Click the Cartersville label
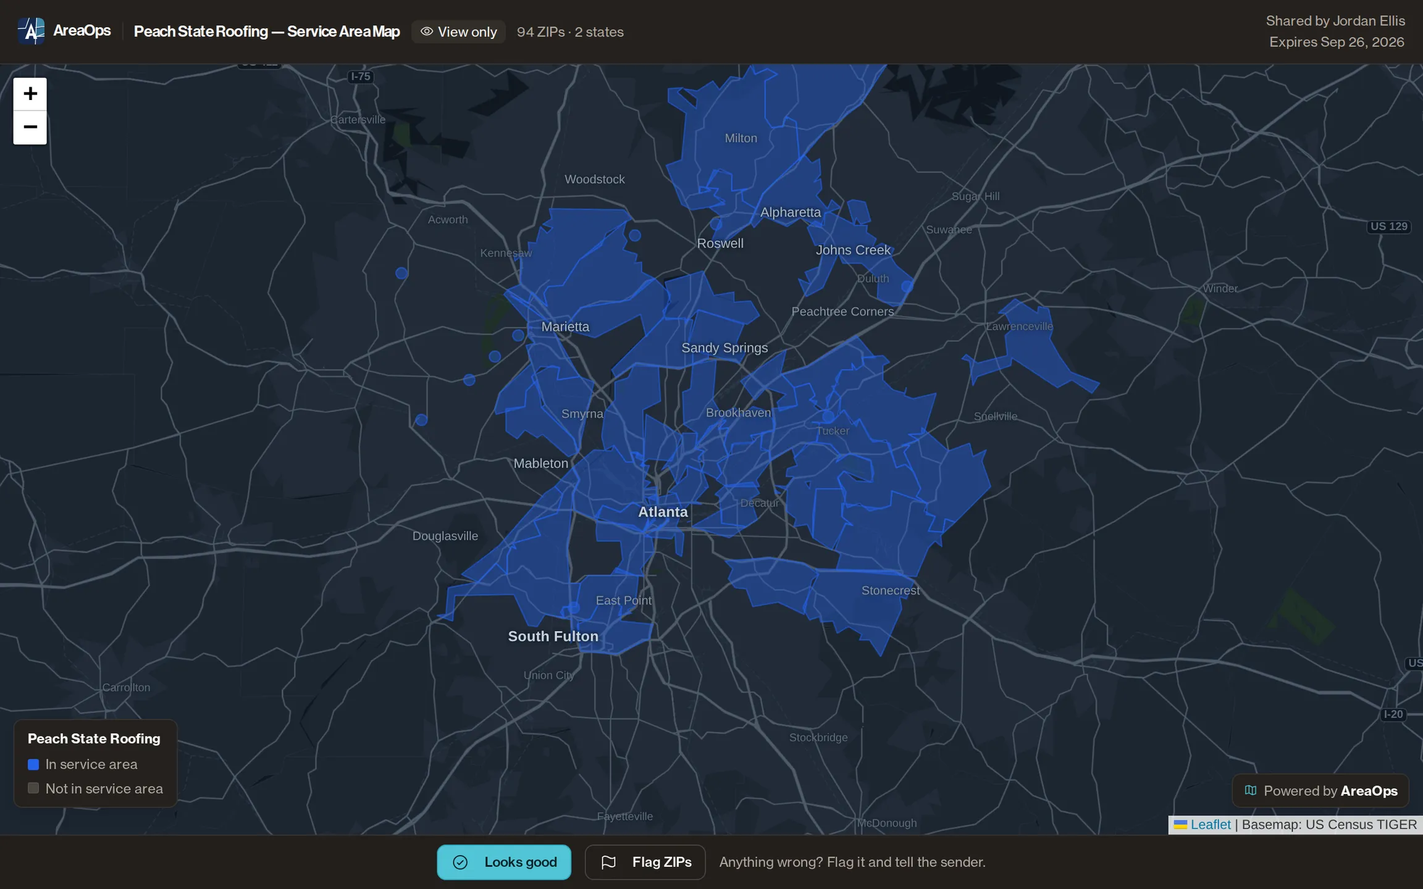The image size is (1423, 889). click(x=358, y=120)
